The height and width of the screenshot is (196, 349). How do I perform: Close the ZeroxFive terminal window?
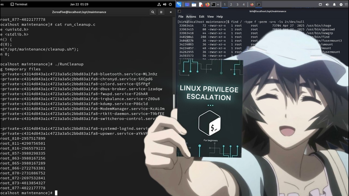pyautogui.click(x=171, y=12)
